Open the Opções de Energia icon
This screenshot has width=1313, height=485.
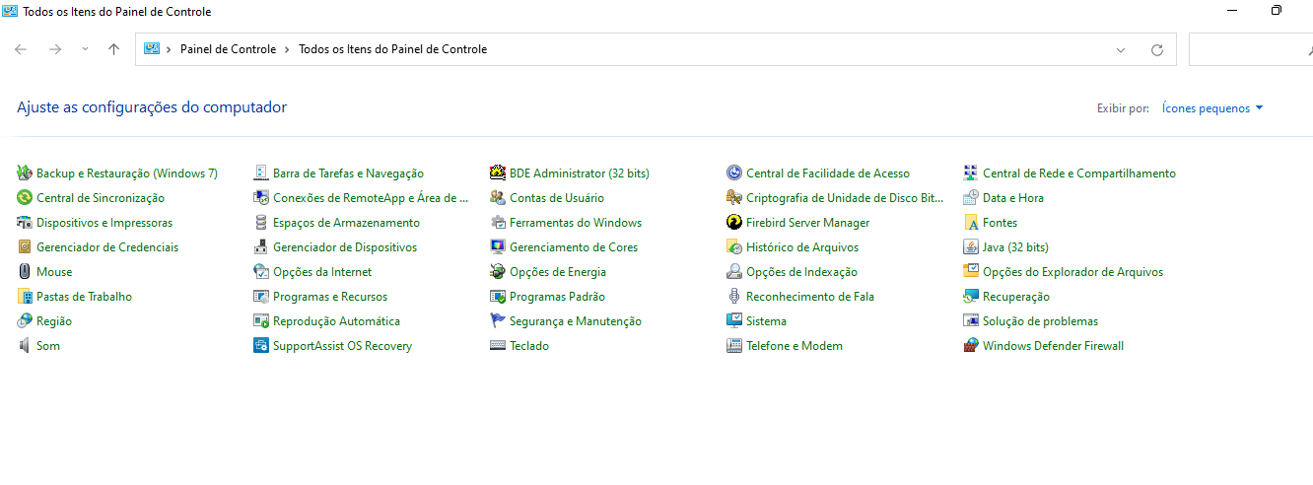click(498, 272)
